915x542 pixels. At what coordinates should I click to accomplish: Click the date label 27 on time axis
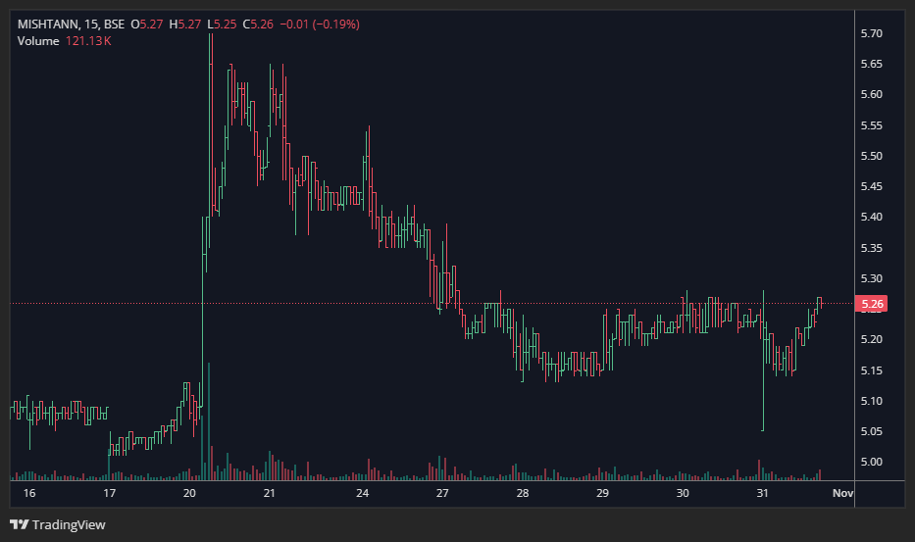pos(442,493)
